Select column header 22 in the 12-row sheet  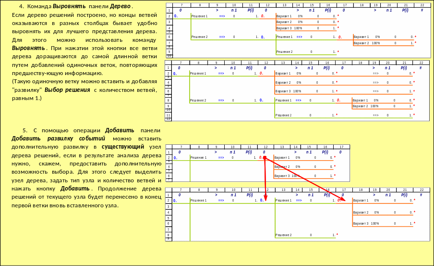(421, 63)
